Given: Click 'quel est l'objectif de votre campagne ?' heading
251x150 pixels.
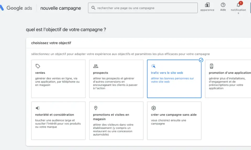Looking at the screenshot, I should tap(66, 29).
